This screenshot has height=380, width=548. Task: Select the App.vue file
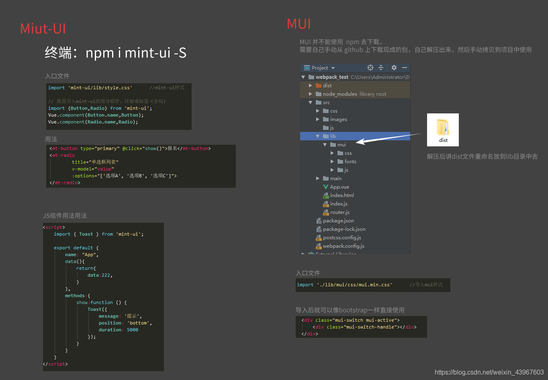pos(339,187)
